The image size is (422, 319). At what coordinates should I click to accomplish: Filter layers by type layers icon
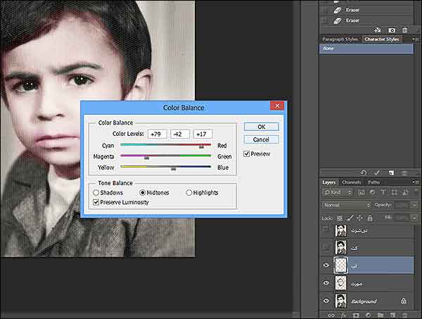pos(383,192)
